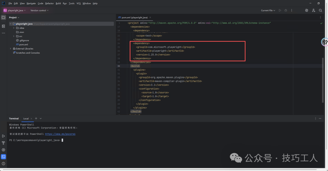The image size is (328, 171).
Task: Click the maven-compiler-plugin artifactId line
Action: (170, 81)
